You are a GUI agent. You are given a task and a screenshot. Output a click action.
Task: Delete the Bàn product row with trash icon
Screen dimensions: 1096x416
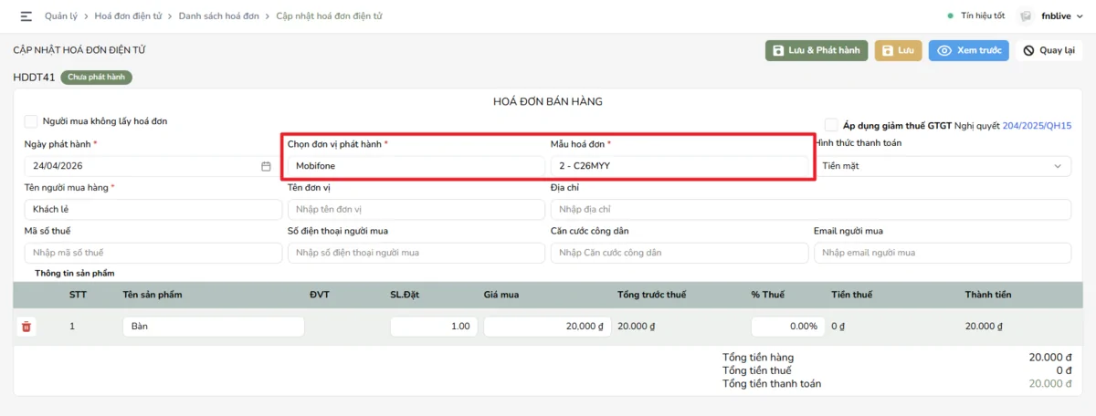pyautogui.click(x=26, y=327)
